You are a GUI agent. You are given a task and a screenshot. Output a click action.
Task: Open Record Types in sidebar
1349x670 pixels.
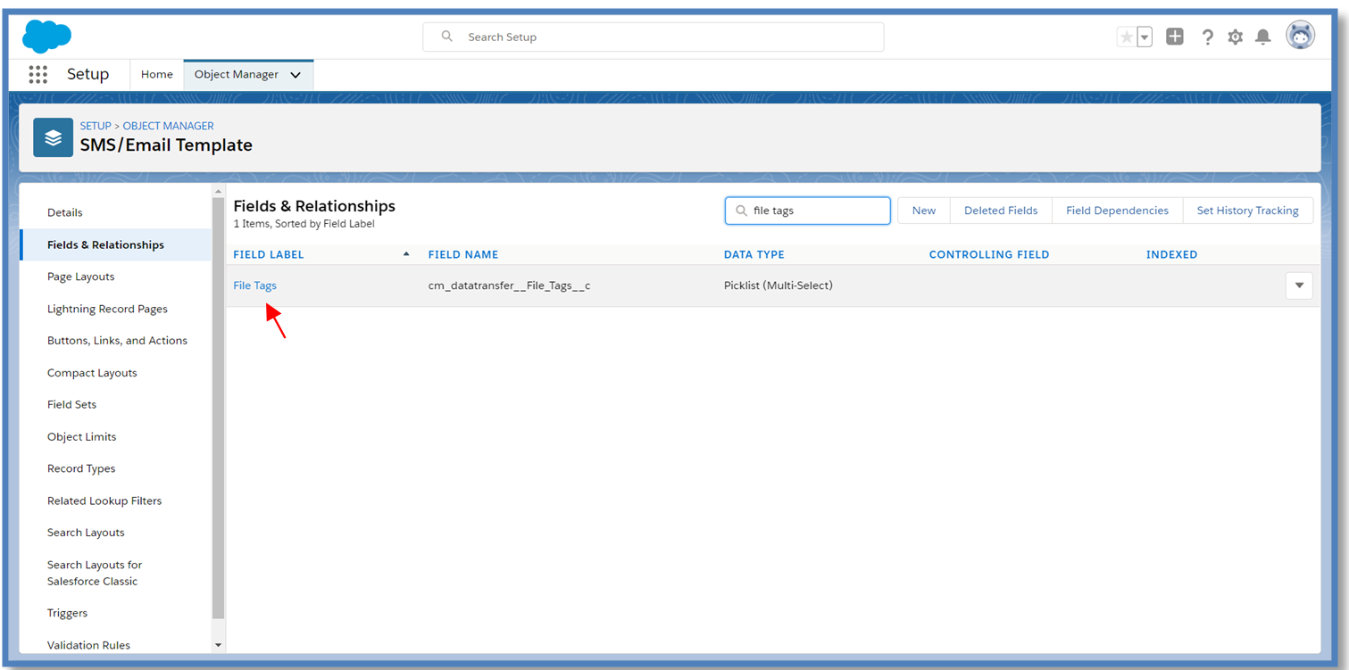(x=81, y=468)
